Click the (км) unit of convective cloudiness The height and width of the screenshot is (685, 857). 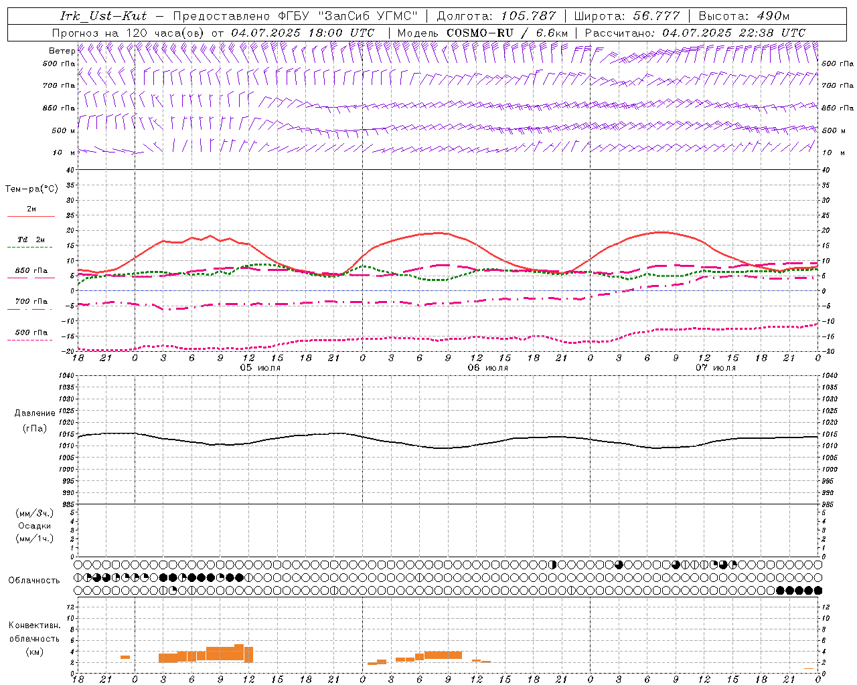(x=35, y=652)
